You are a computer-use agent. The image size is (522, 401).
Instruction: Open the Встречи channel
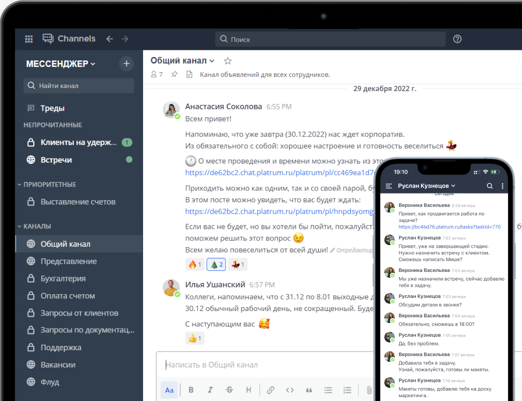coord(79,160)
